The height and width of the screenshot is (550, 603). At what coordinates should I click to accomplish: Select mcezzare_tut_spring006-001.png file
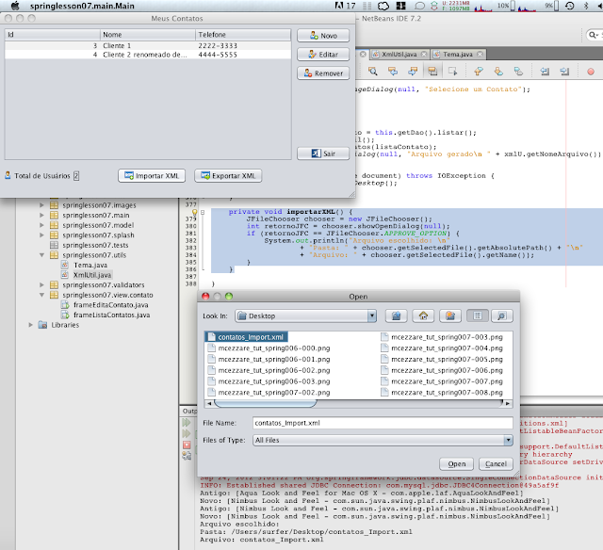click(269, 360)
